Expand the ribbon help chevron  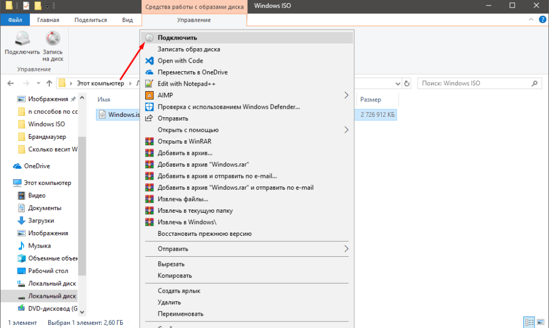530,20
